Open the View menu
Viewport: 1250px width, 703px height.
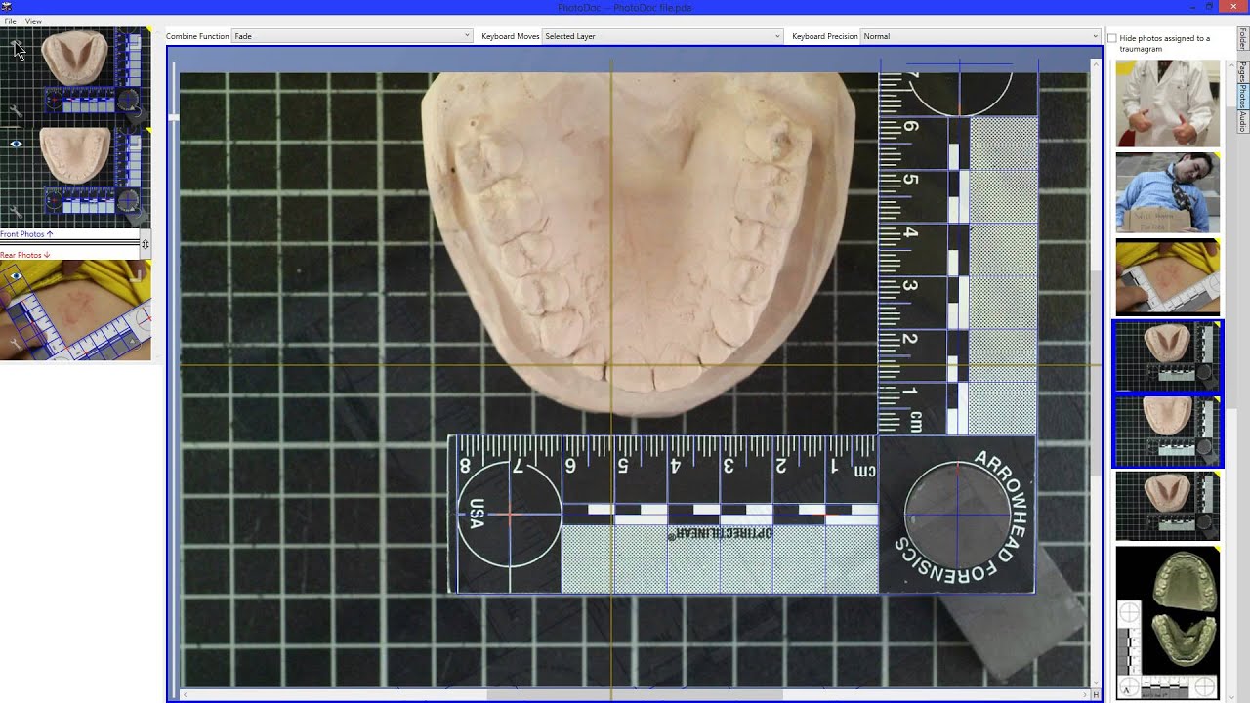(33, 21)
